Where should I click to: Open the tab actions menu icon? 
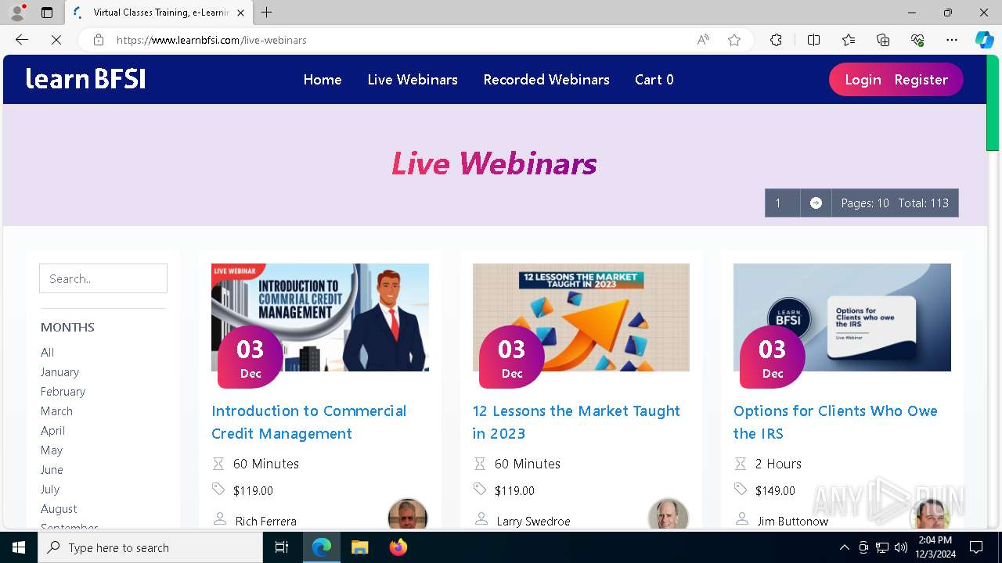pyautogui.click(x=47, y=13)
